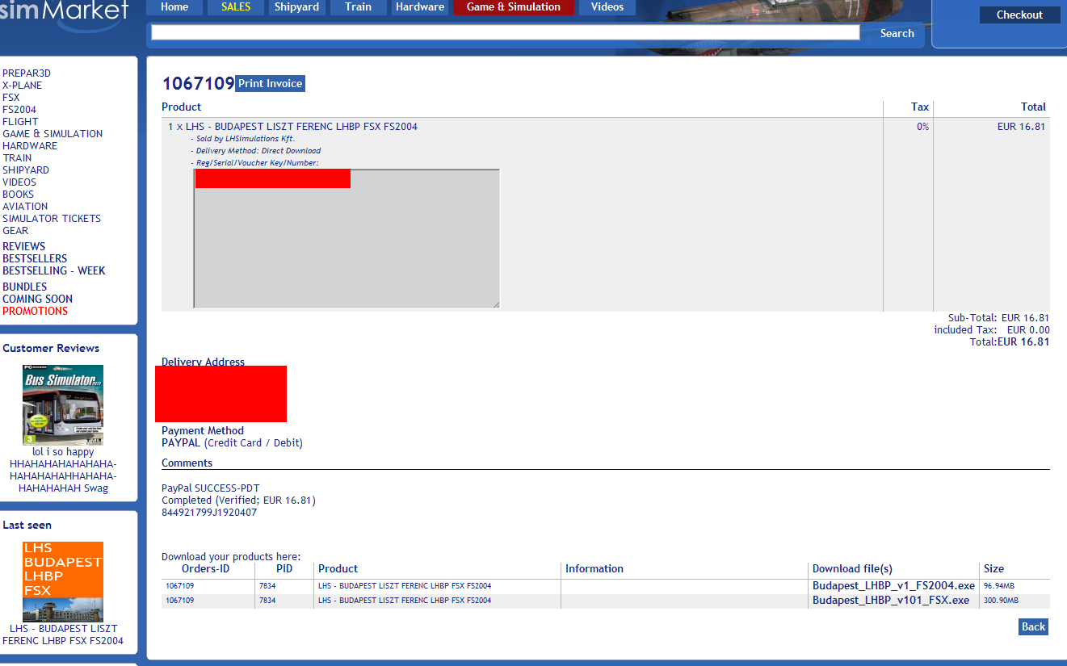This screenshot has width=1067, height=666.
Task: Open FLIGHT category in sidebar
Action: coord(20,122)
